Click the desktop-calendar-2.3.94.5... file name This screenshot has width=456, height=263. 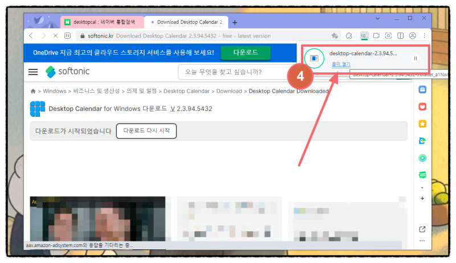click(x=363, y=54)
